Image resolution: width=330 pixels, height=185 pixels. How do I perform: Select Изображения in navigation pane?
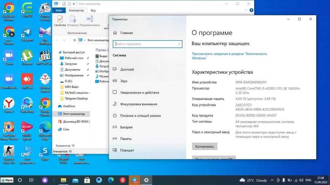click(x=72, y=75)
